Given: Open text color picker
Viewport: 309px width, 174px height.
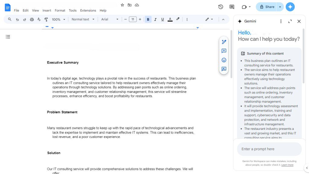Looking at the screenshot, I should [170, 19].
